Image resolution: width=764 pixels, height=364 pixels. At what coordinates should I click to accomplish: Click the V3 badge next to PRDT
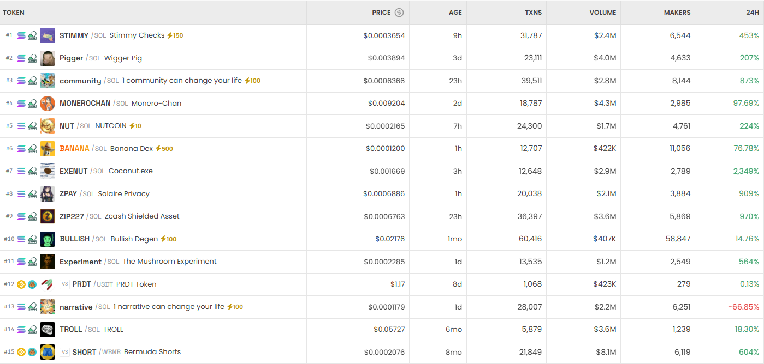tap(64, 284)
